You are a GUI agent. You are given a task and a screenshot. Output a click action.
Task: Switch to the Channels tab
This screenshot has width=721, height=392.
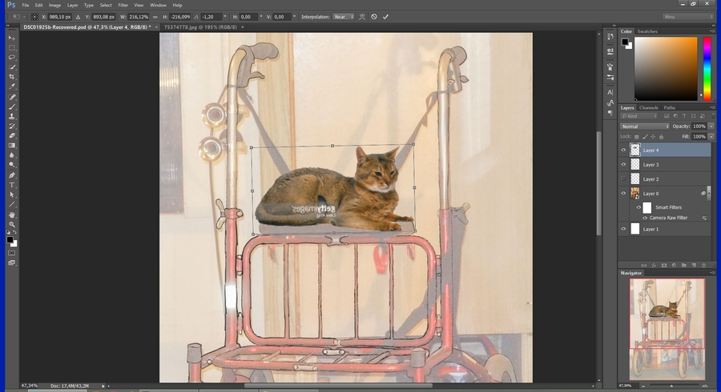[x=648, y=108]
